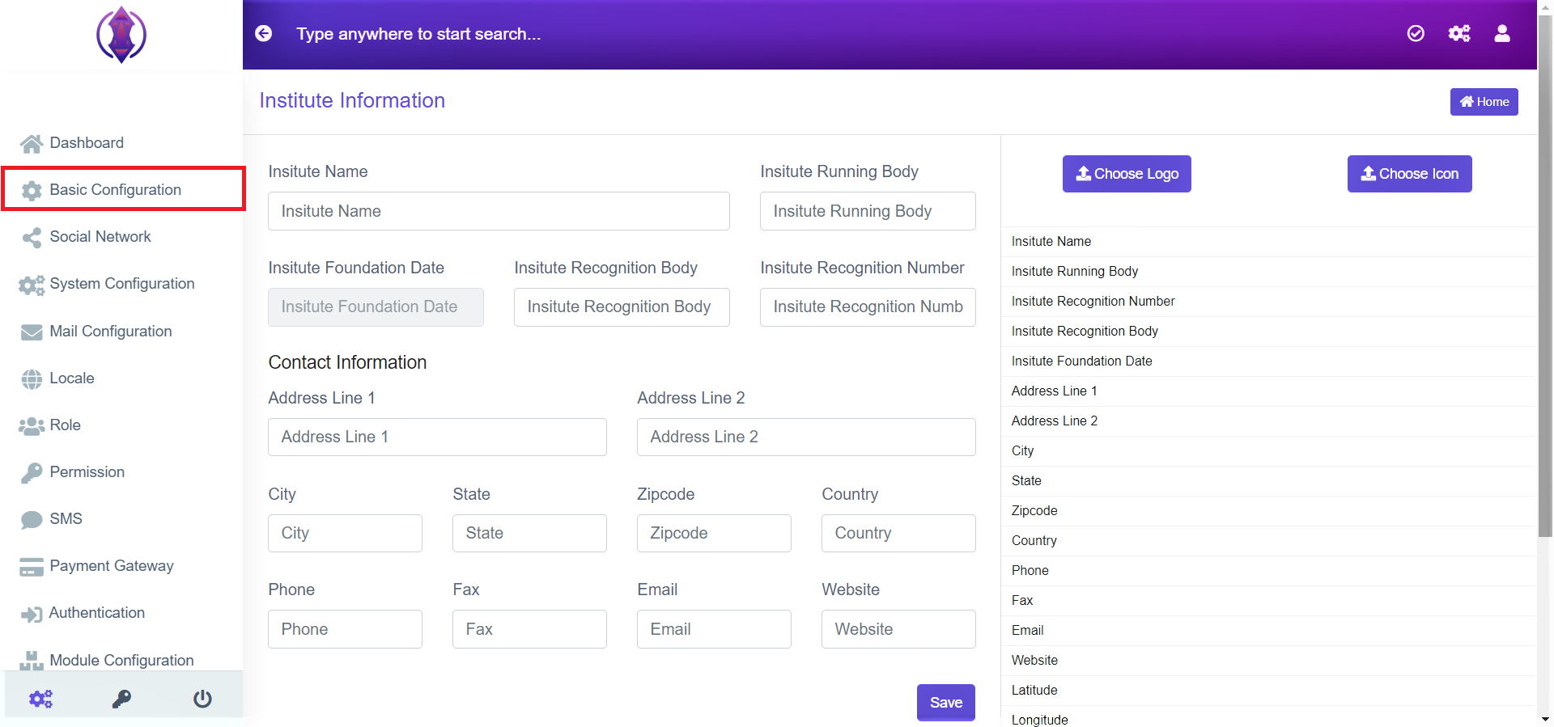The width and height of the screenshot is (1554, 727).
Task: Click the SMS speech bubble icon
Action: click(x=32, y=520)
